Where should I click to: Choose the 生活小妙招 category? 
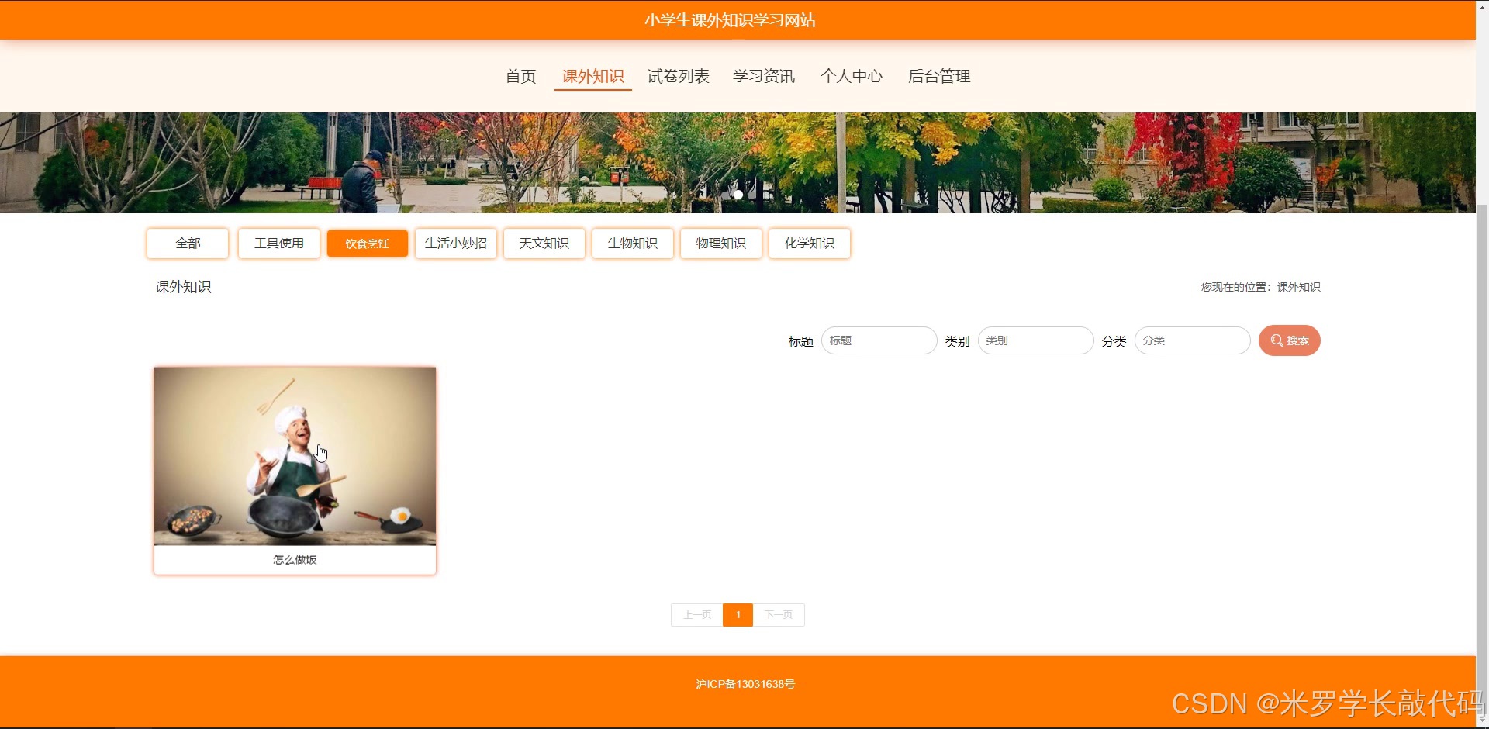(x=455, y=243)
